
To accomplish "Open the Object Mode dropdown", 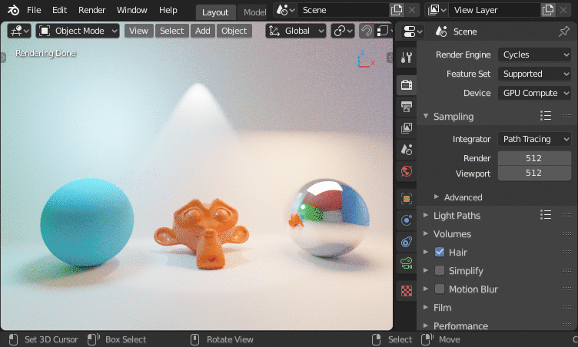I will 78,31.
